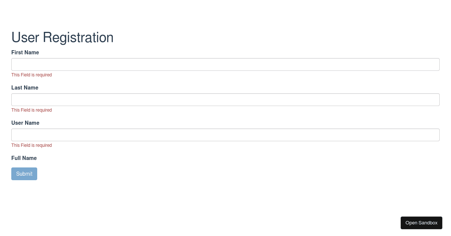Focus the text box below User Name
Screen dimensions: 451x236
[225, 134]
